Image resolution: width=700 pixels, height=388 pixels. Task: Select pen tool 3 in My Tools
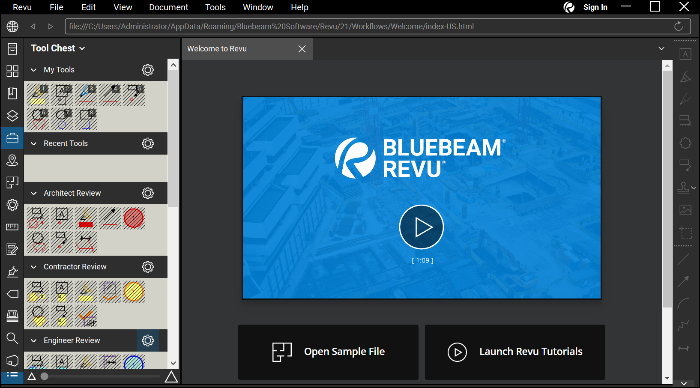(x=86, y=95)
